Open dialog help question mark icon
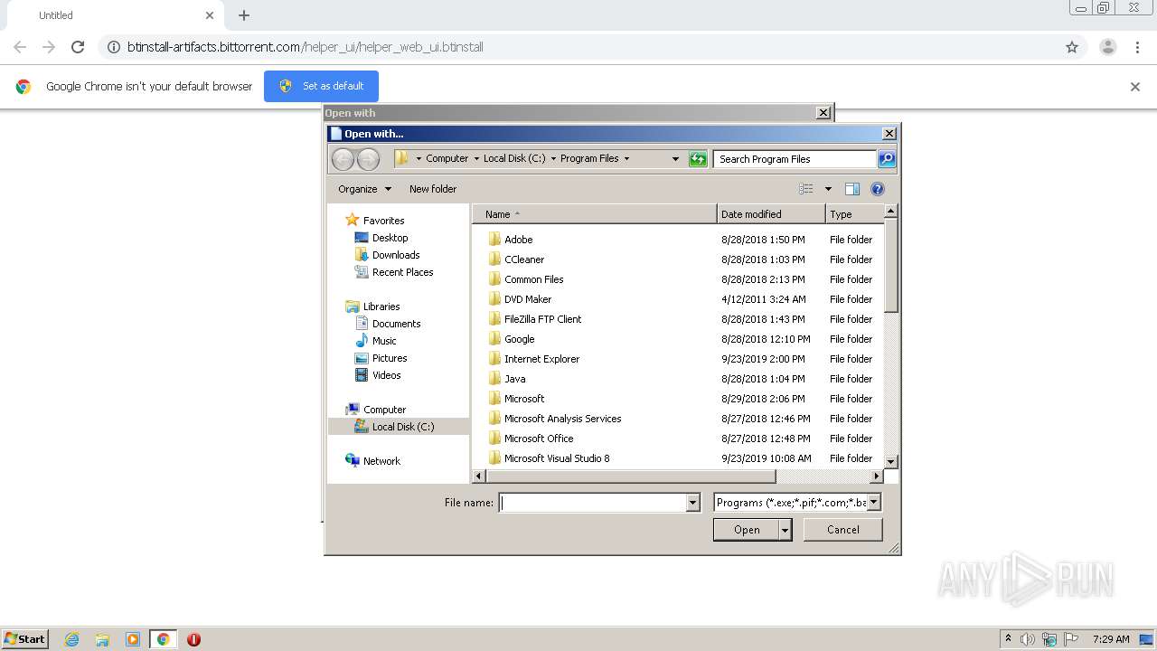Viewport: 1157px width, 651px height. coord(877,189)
